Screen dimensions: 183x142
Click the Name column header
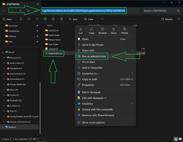[50, 25]
